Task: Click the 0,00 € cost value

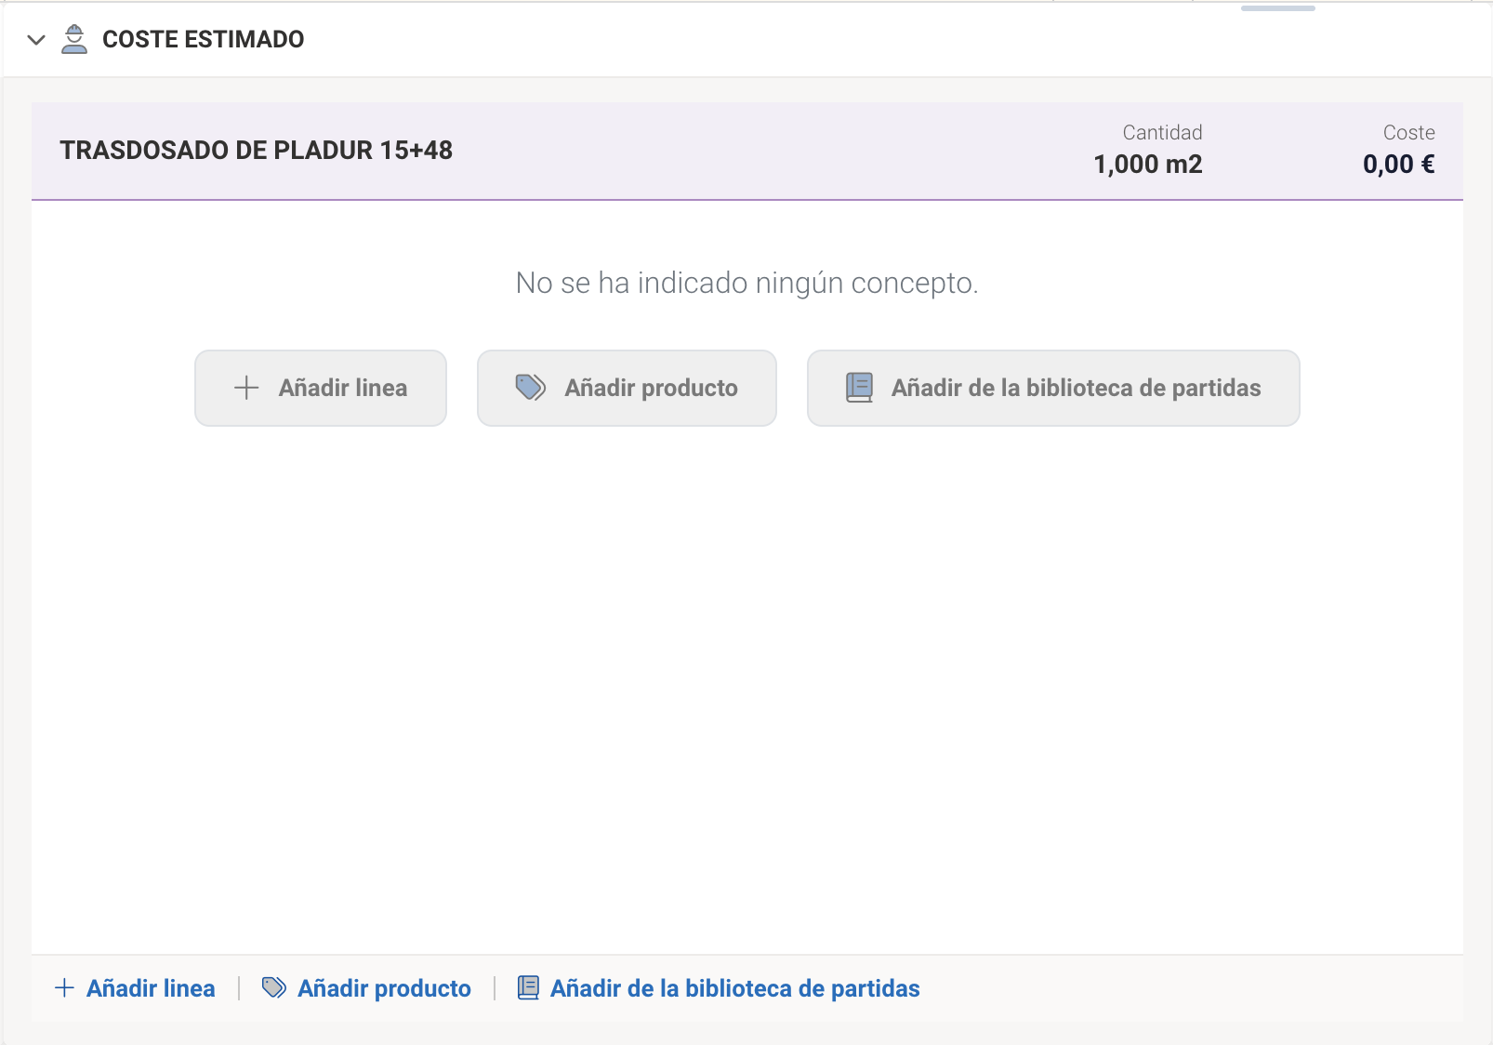Action: [x=1398, y=165]
